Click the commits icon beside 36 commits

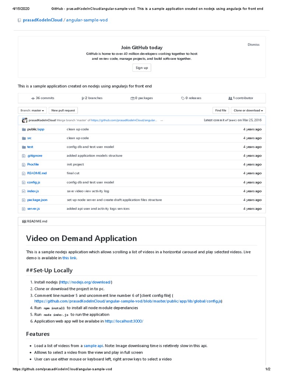click(x=33, y=98)
